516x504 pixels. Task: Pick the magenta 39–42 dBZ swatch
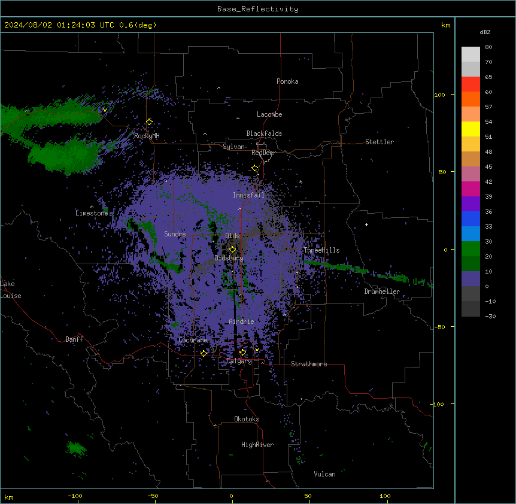(471, 189)
